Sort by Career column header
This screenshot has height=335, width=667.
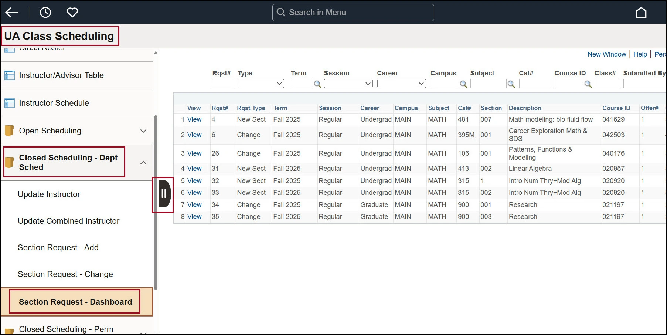pyautogui.click(x=370, y=108)
